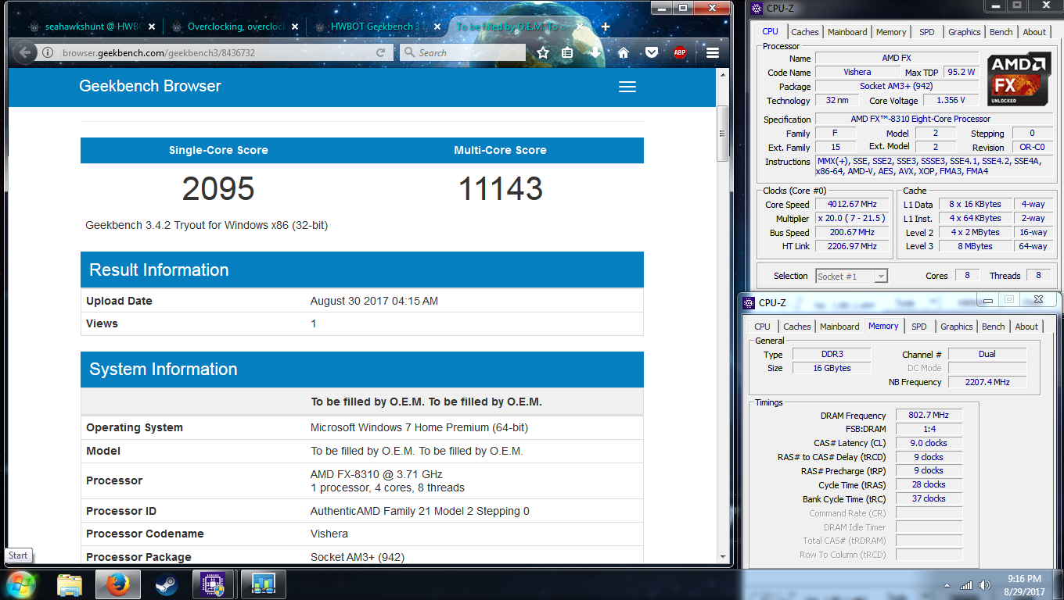
Task: Click scrollbar down arrow on Geekbench page
Action: coord(723,557)
